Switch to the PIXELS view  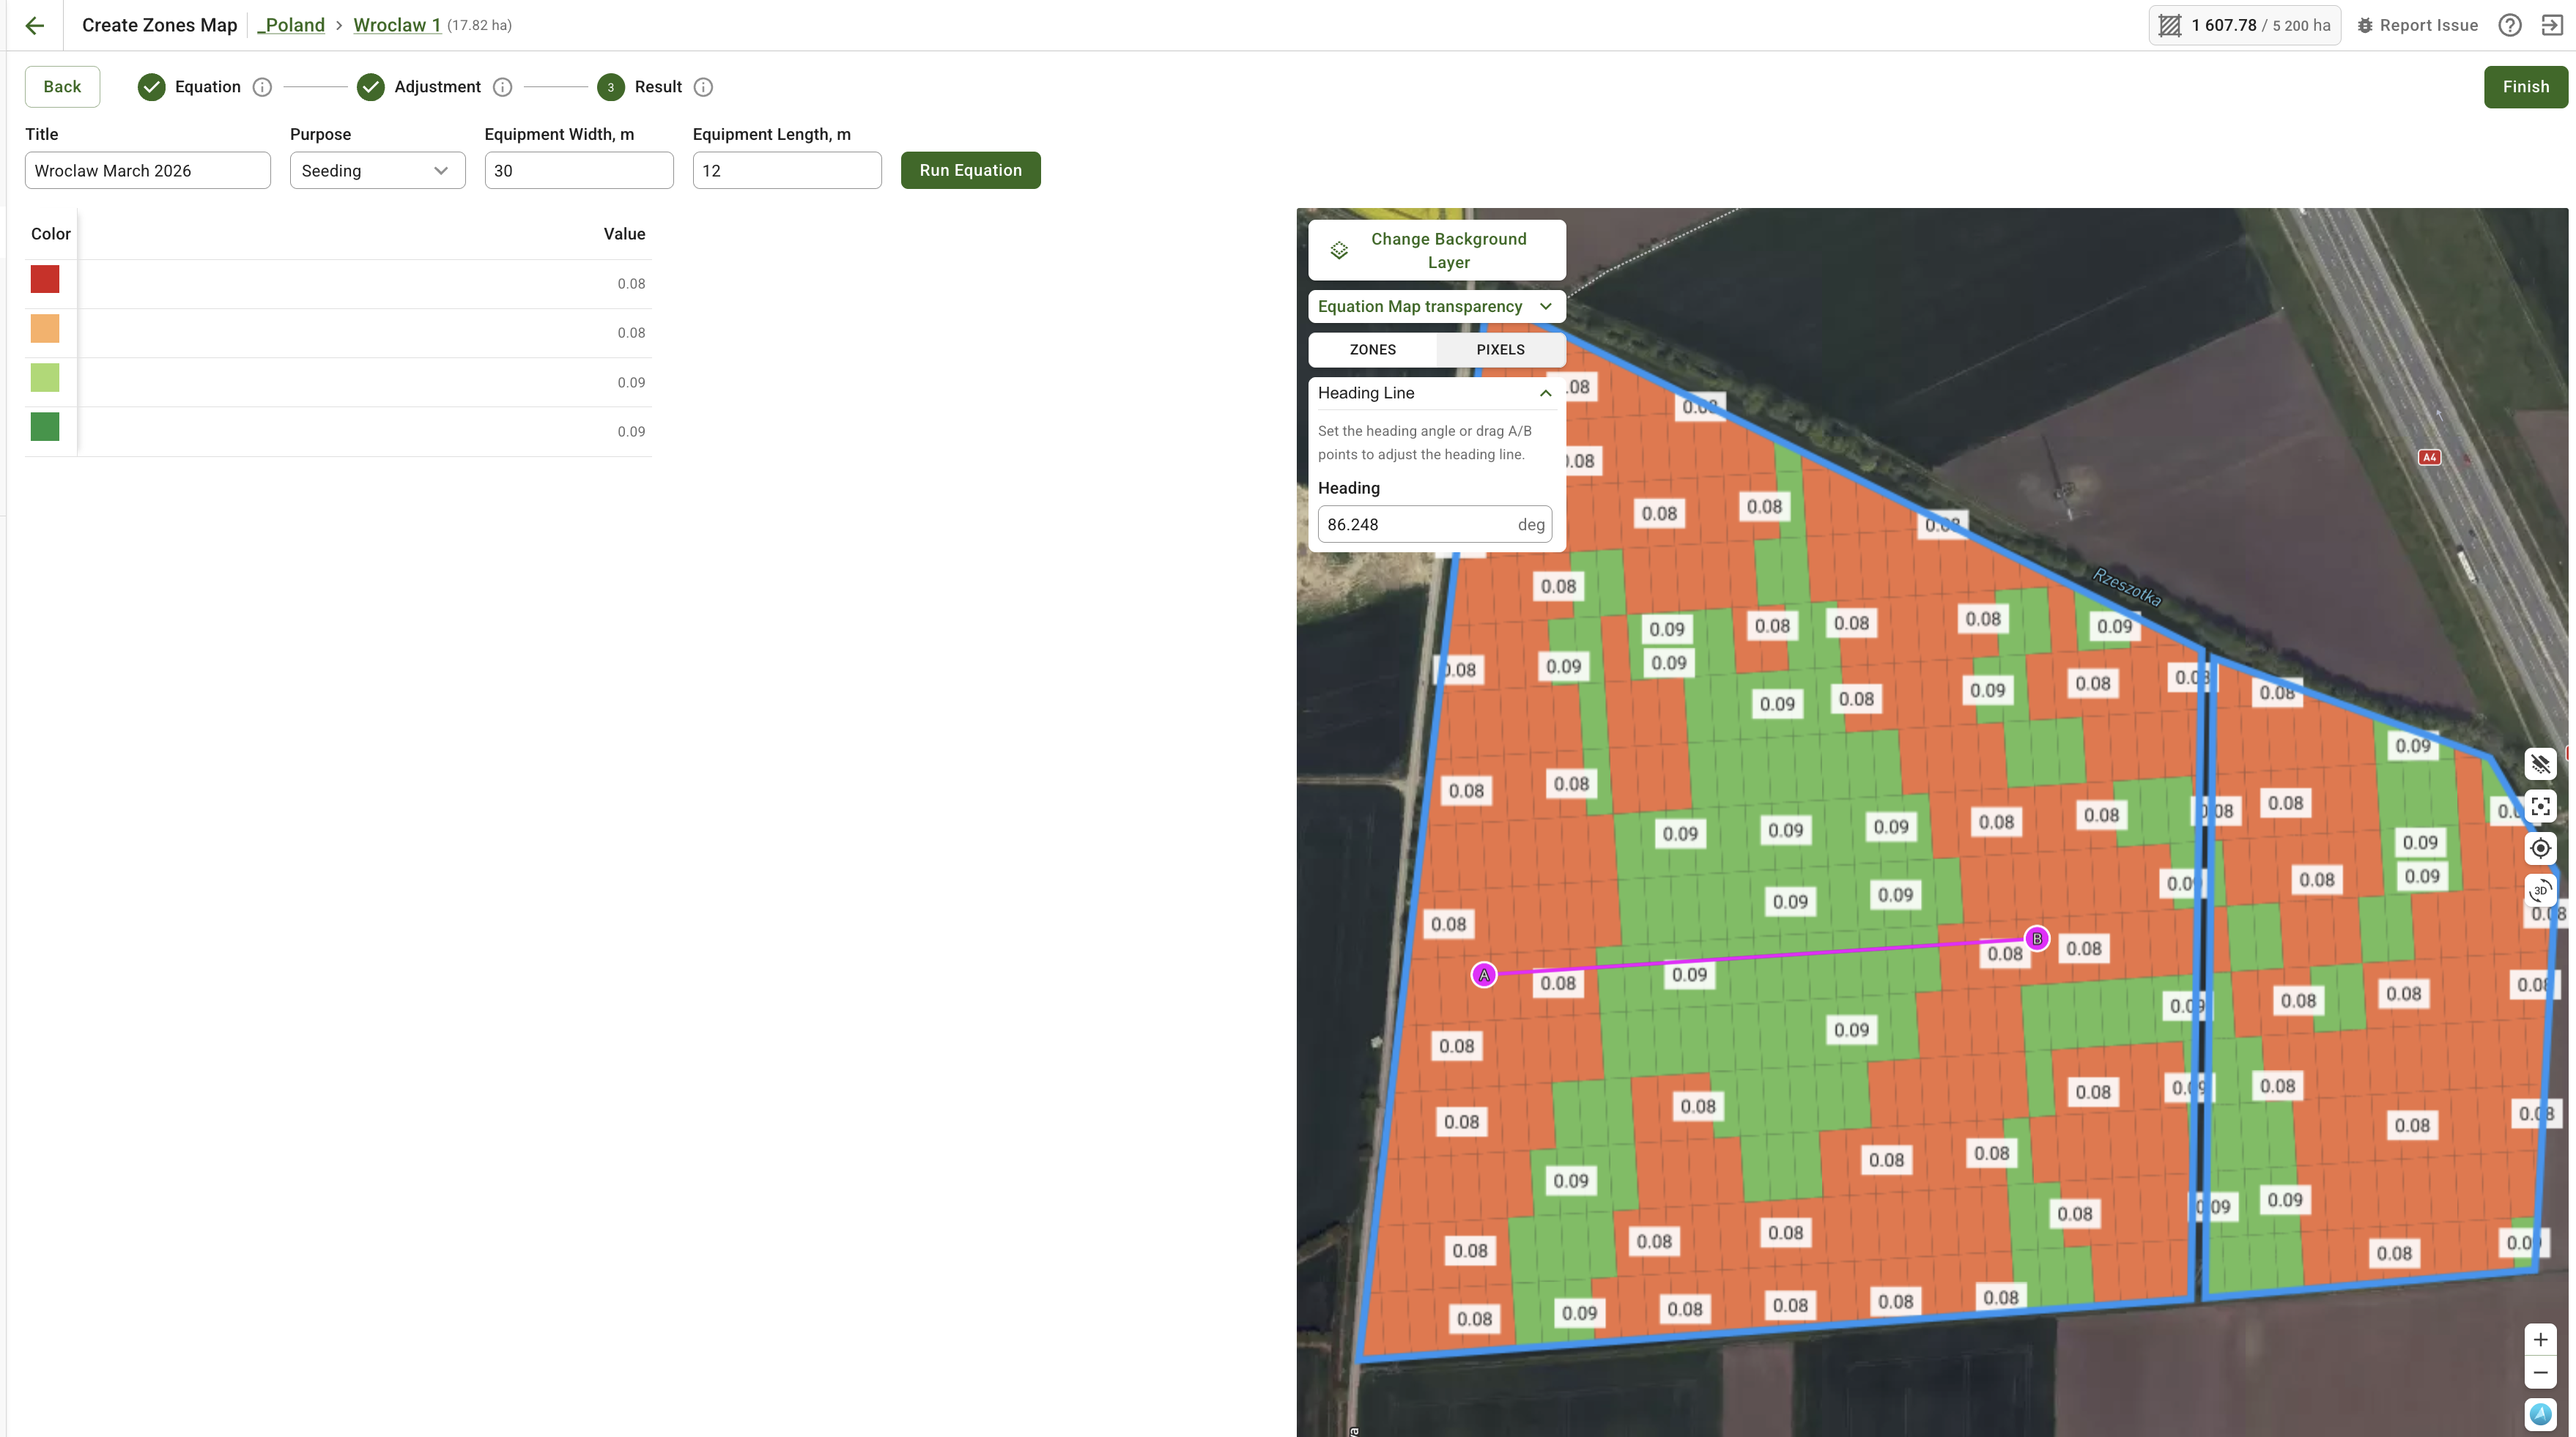pos(1500,349)
